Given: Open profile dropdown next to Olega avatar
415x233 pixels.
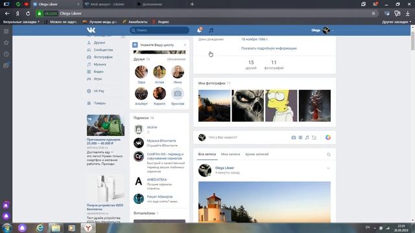Looking at the screenshot, I should [333, 30].
